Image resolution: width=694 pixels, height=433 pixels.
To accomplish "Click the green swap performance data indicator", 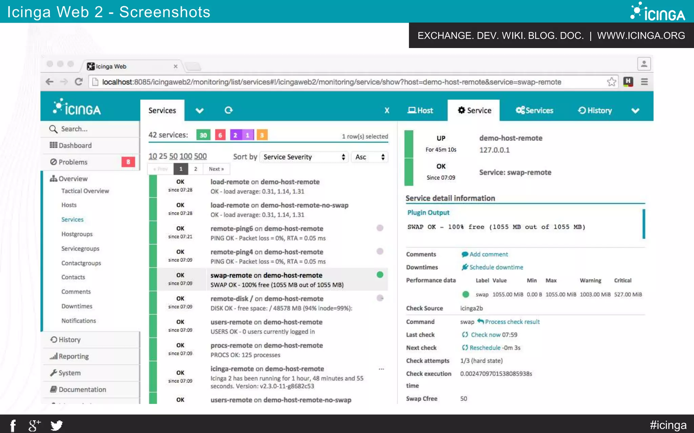I will click(x=466, y=294).
